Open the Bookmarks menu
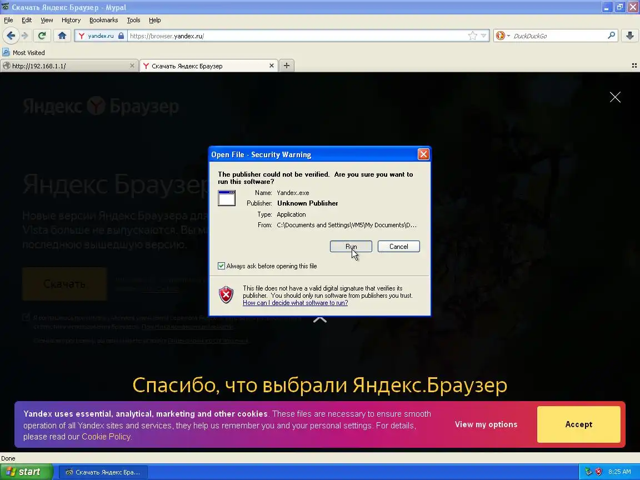Screen dimensions: 640x480 104,20
